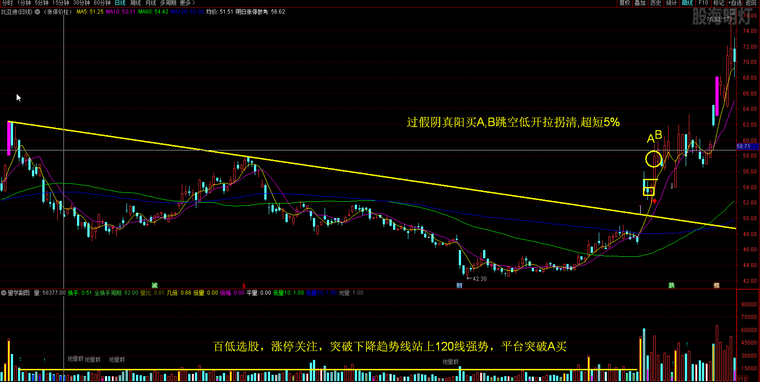Click the 量学副图 sub-chart title
The image size is (760, 382).
(x=19, y=293)
